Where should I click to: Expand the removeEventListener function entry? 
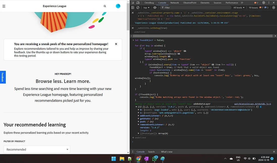(x=139, y=125)
